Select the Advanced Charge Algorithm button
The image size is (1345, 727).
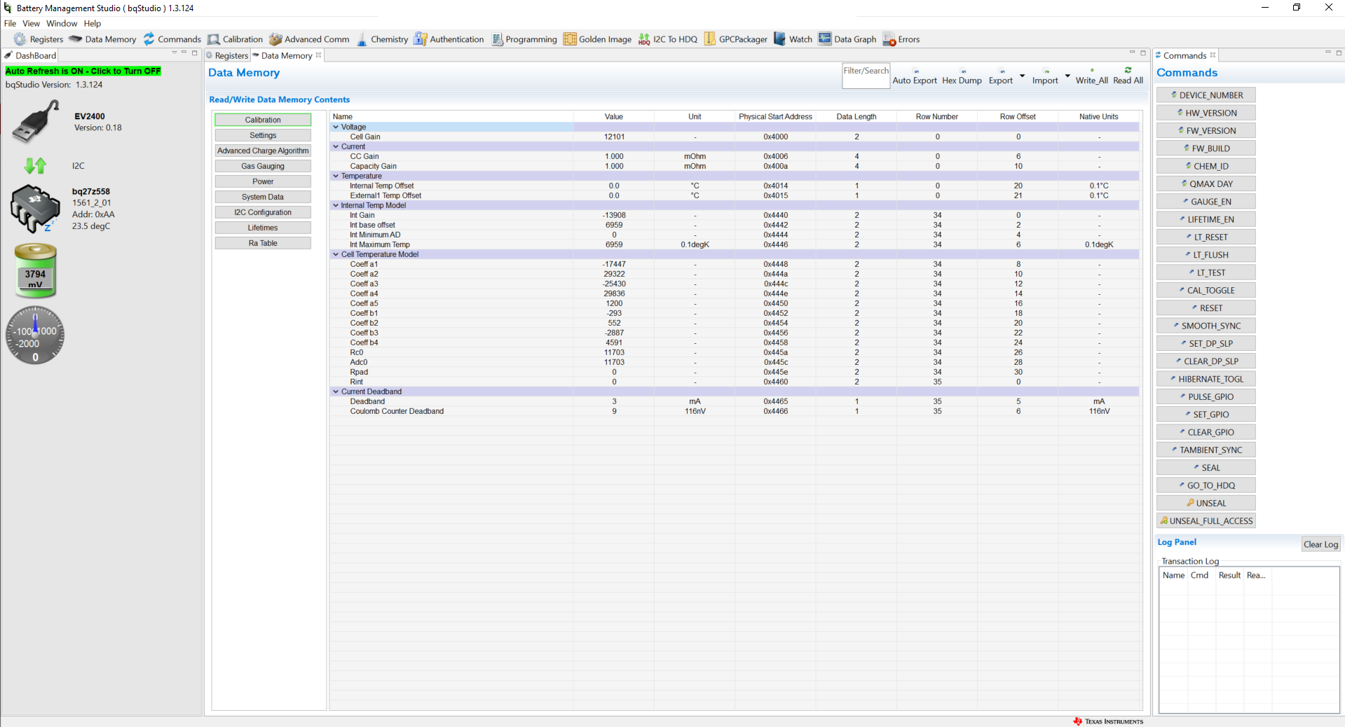tap(263, 151)
